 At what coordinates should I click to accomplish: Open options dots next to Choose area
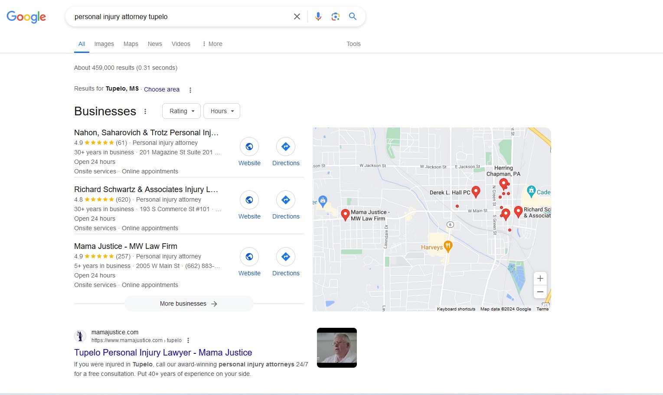pyautogui.click(x=190, y=90)
